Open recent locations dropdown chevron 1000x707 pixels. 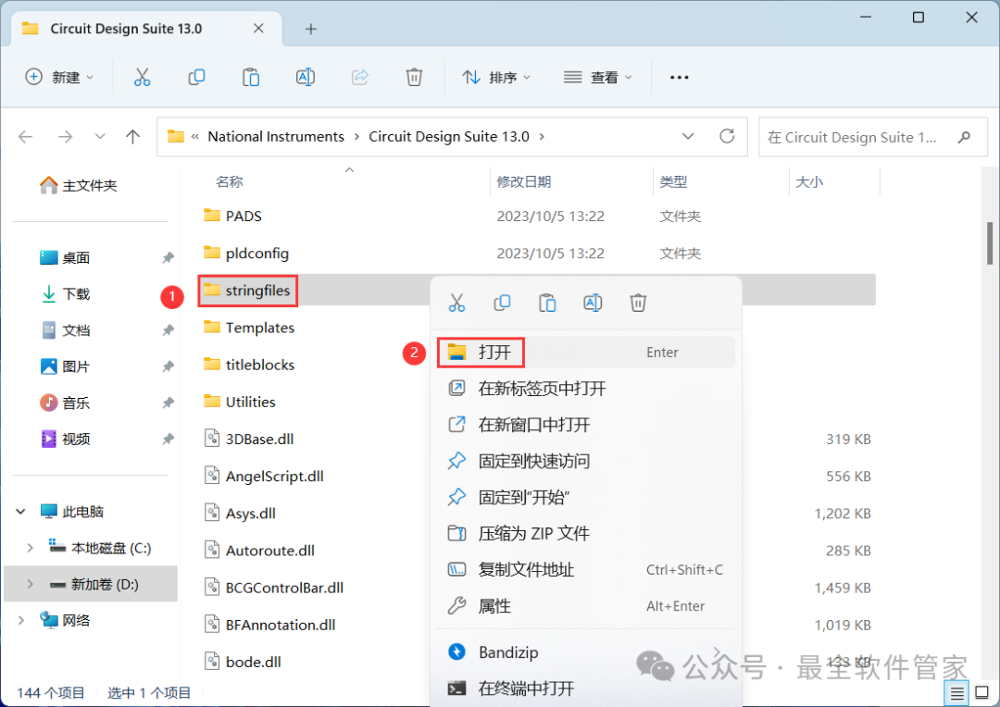point(99,136)
